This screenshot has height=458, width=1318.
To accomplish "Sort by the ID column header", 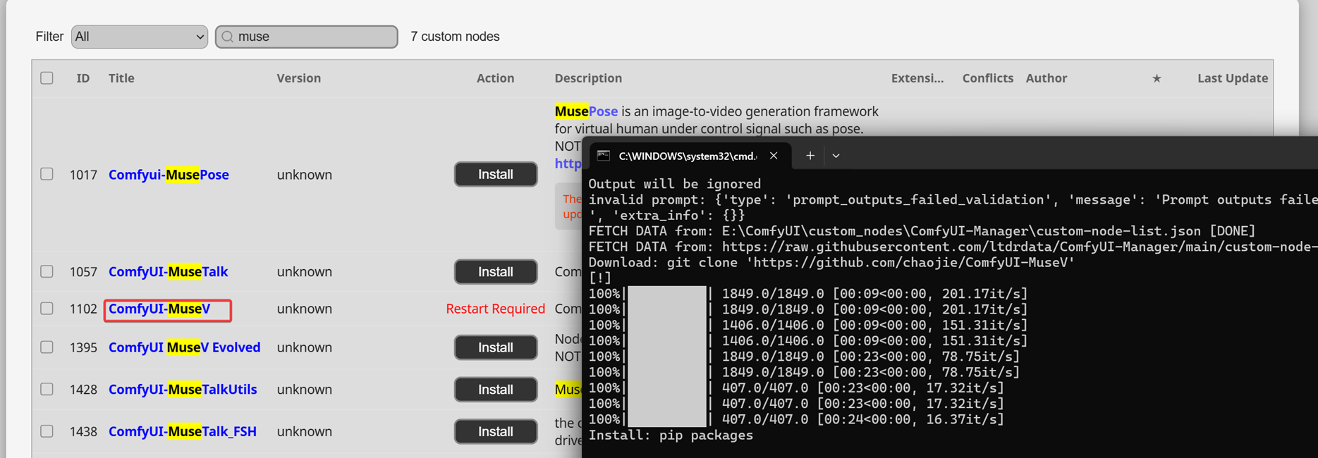I will coord(83,78).
